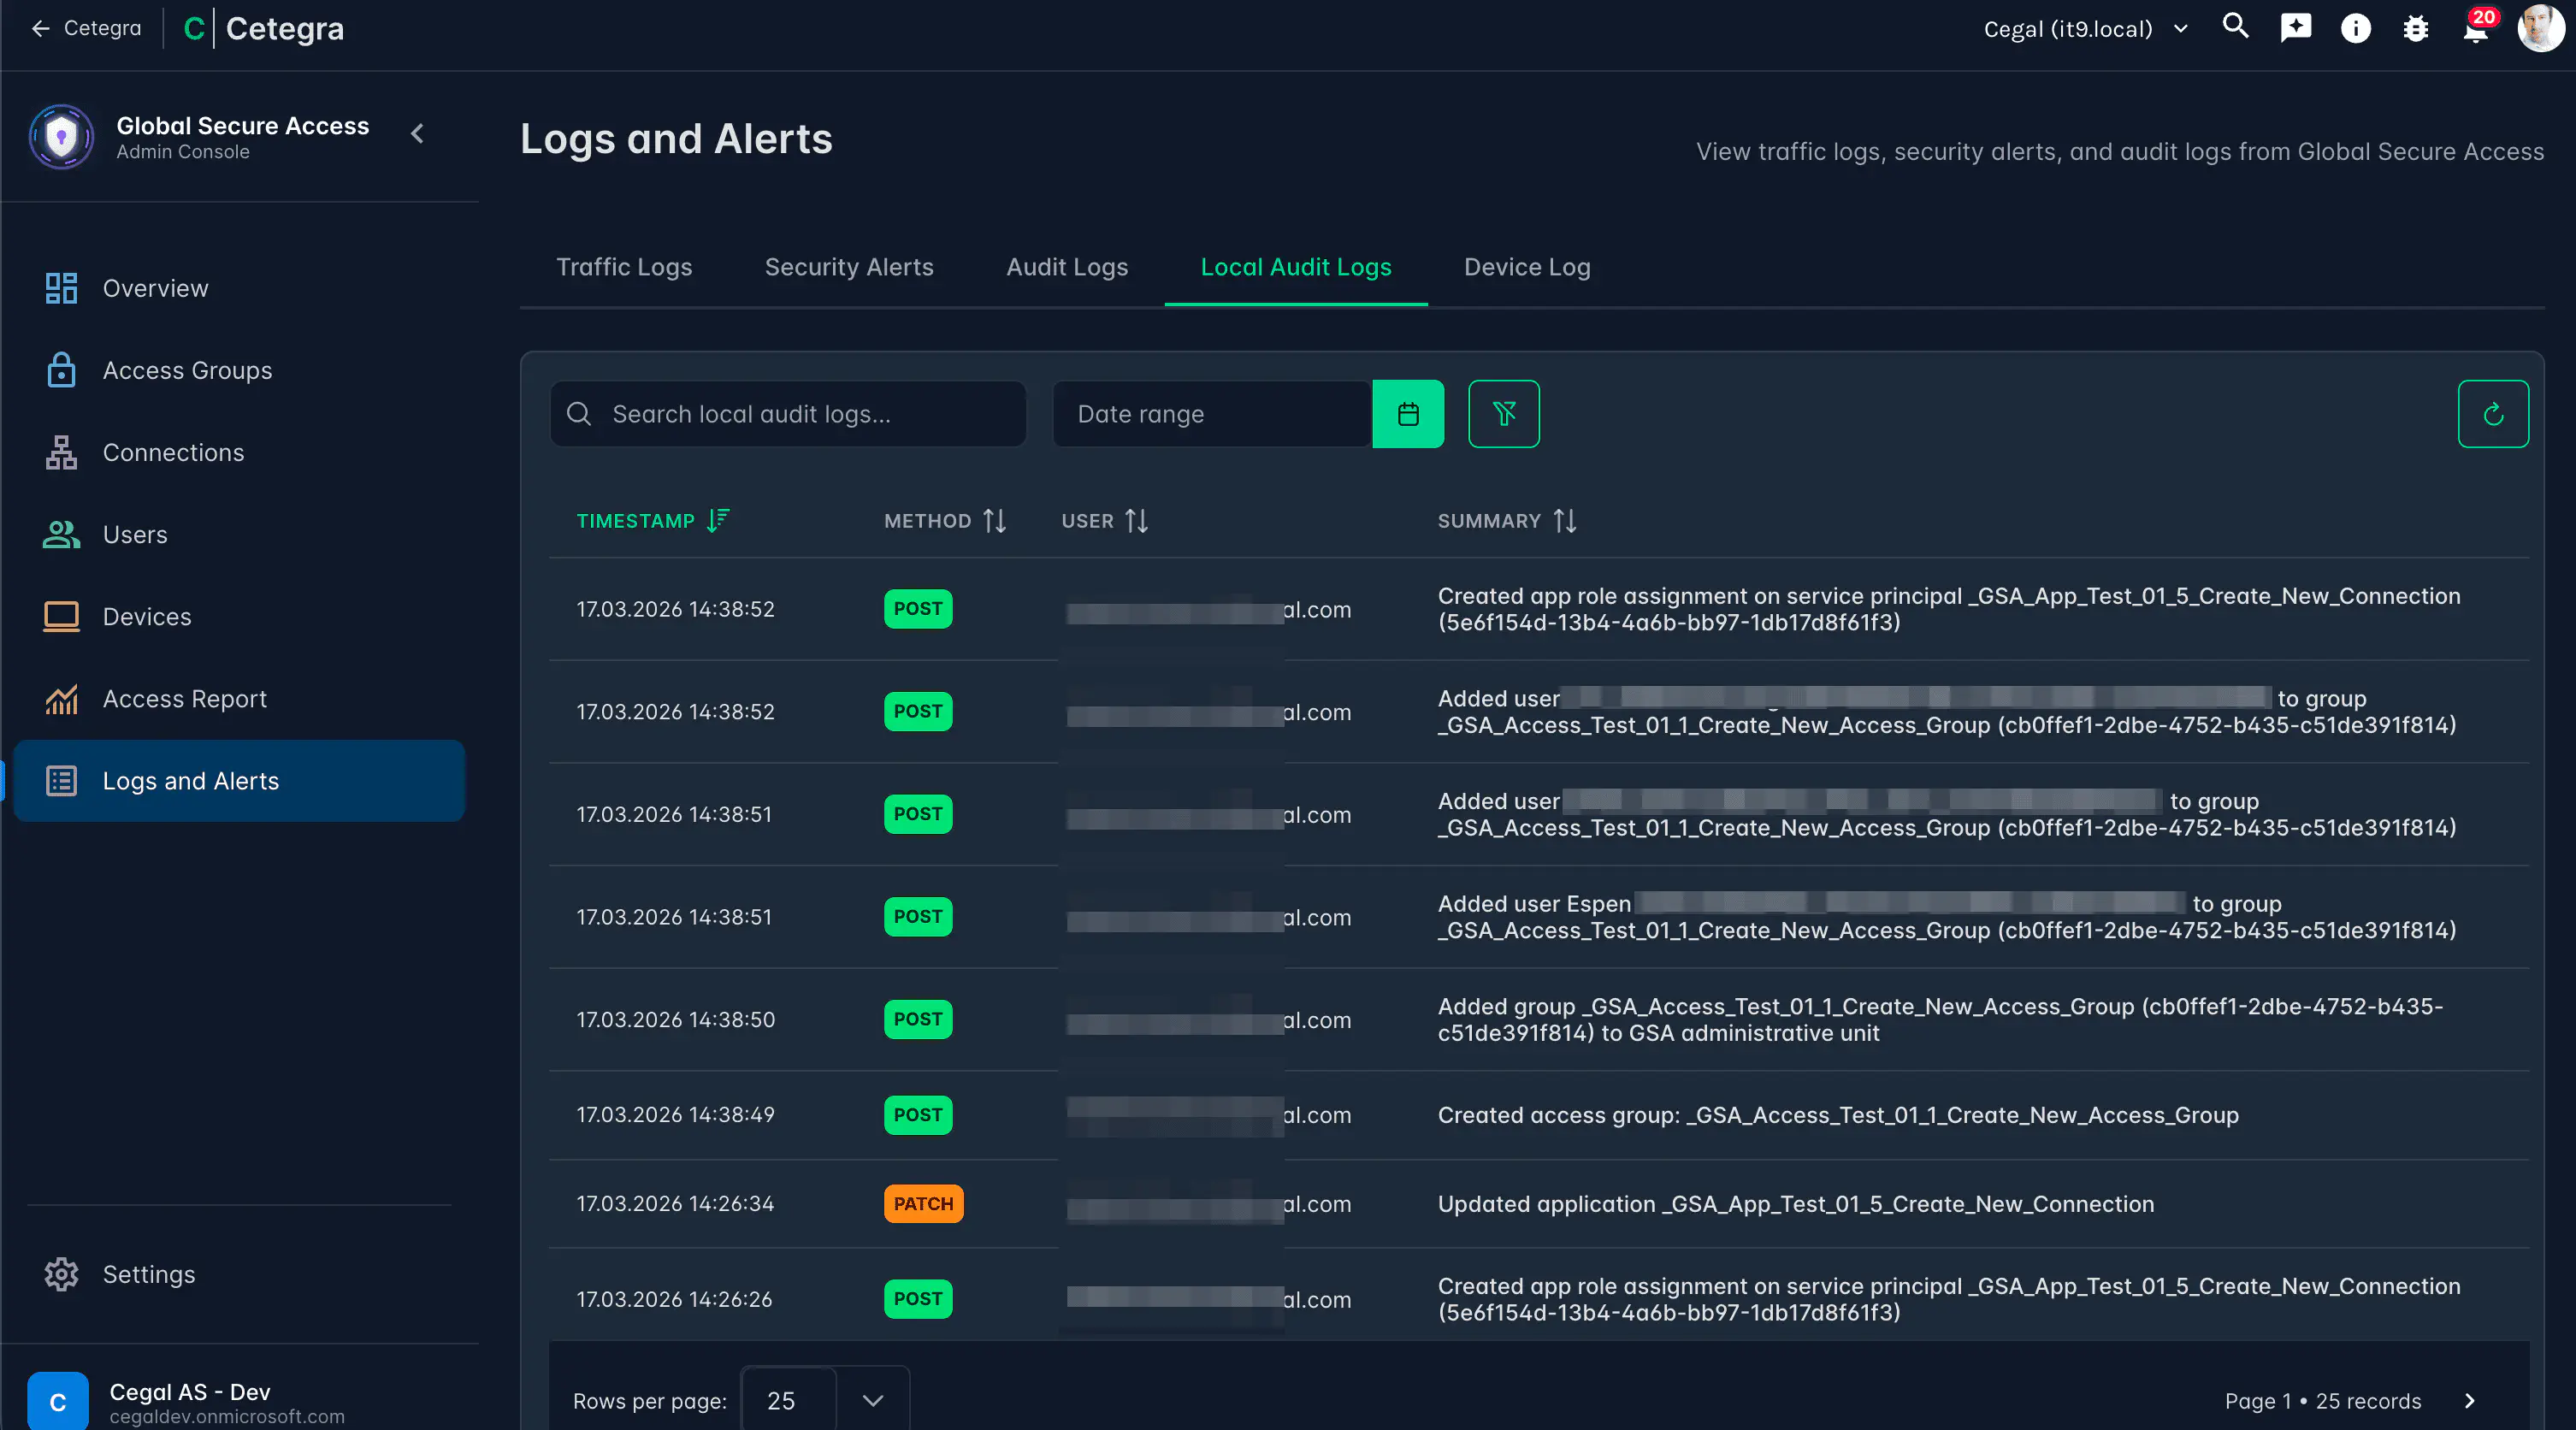Click the TIMESTAMP descending sort icon
The height and width of the screenshot is (1430, 2576).
pyautogui.click(x=718, y=520)
